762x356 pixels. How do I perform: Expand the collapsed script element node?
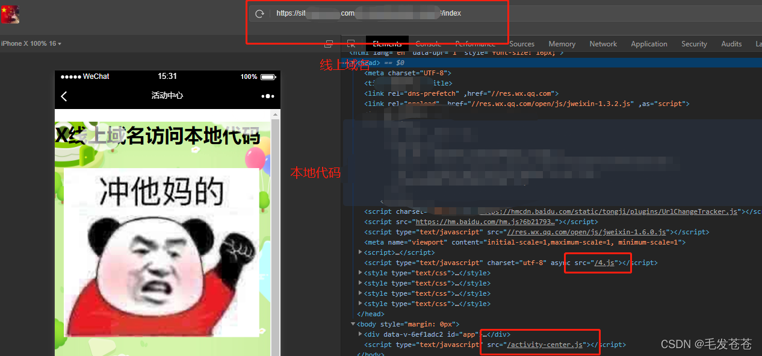tap(361, 252)
